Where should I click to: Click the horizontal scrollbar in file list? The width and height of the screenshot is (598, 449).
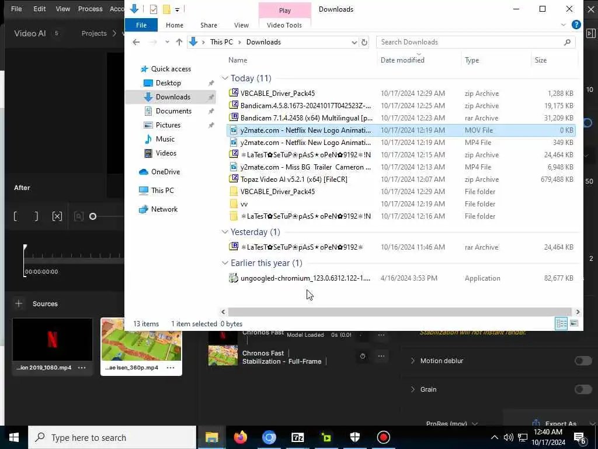[400, 312]
